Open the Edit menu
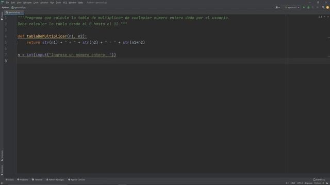This screenshot has width=330, height=185. [13, 3]
